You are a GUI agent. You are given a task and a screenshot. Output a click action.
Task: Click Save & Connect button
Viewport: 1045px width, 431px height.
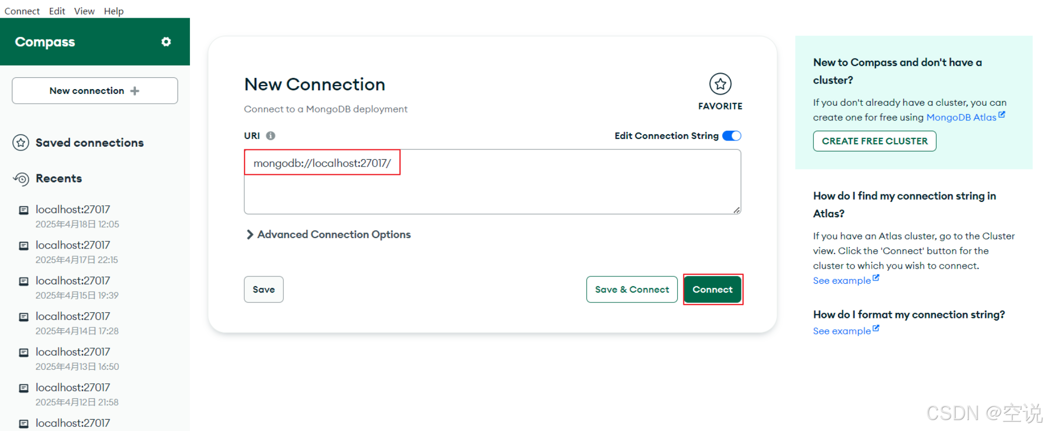[x=632, y=289]
